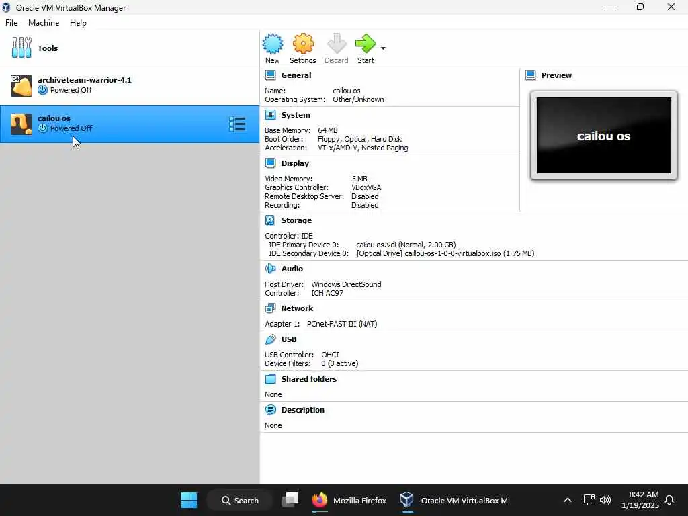Open the Description header link

pos(303,410)
